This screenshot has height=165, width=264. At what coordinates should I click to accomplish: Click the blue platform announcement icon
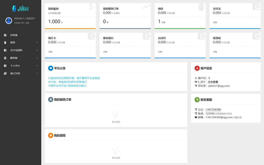click(50, 68)
